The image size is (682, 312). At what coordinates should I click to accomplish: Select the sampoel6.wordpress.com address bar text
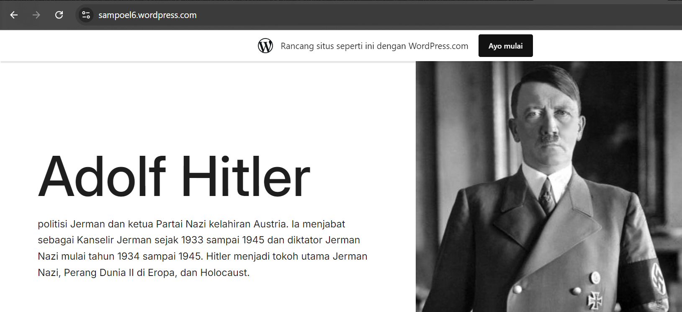[x=147, y=15]
